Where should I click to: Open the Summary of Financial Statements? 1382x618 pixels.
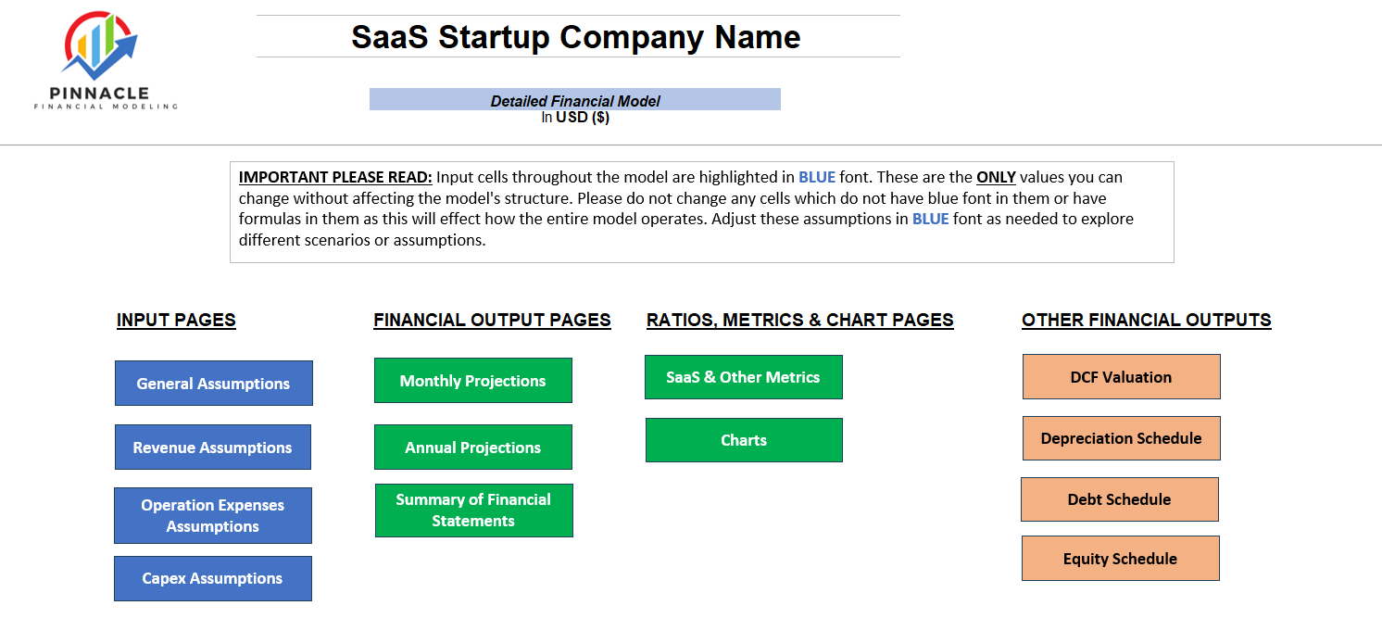coord(473,510)
